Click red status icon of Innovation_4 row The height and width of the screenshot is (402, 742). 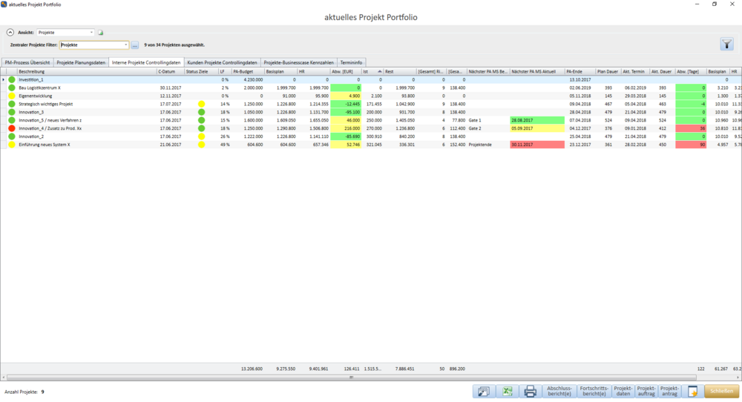(12, 128)
